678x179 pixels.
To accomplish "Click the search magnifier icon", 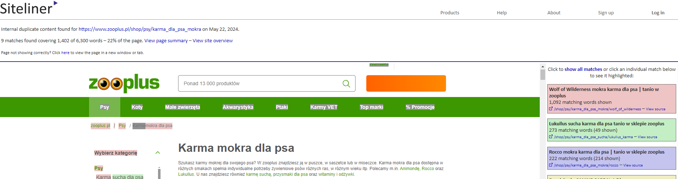I will 346,83.
